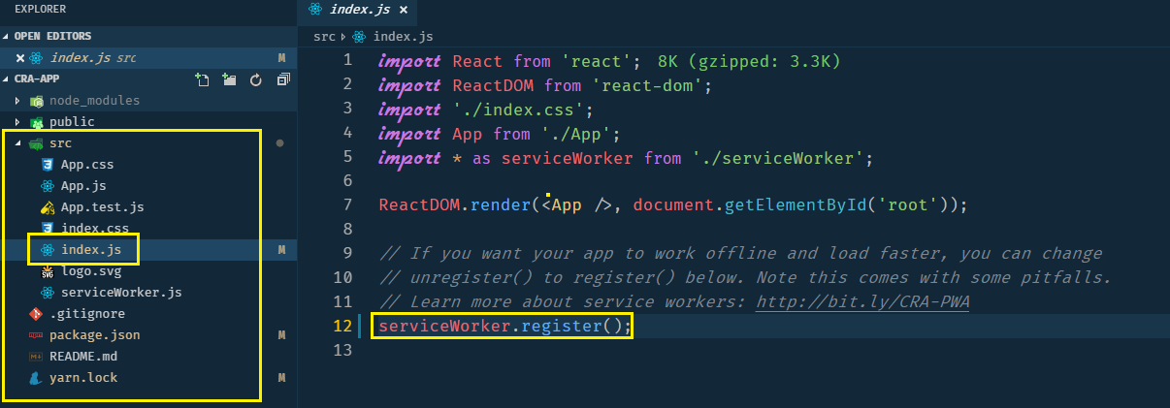Open serviceWorker.js from the tree
Image resolution: width=1170 pixels, height=408 pixels.
[121, 293]
